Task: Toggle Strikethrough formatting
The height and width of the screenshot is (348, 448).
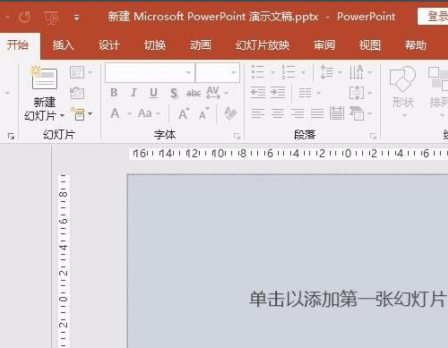Action: point(194,93)
